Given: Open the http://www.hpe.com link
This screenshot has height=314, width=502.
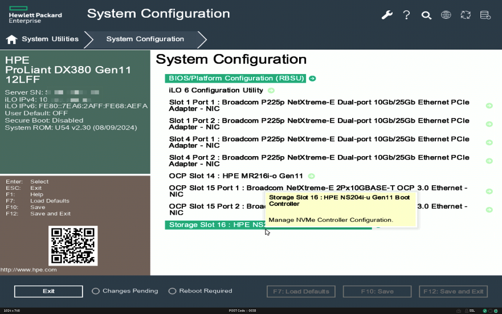Looking at the screenshot, I should 28,270.
